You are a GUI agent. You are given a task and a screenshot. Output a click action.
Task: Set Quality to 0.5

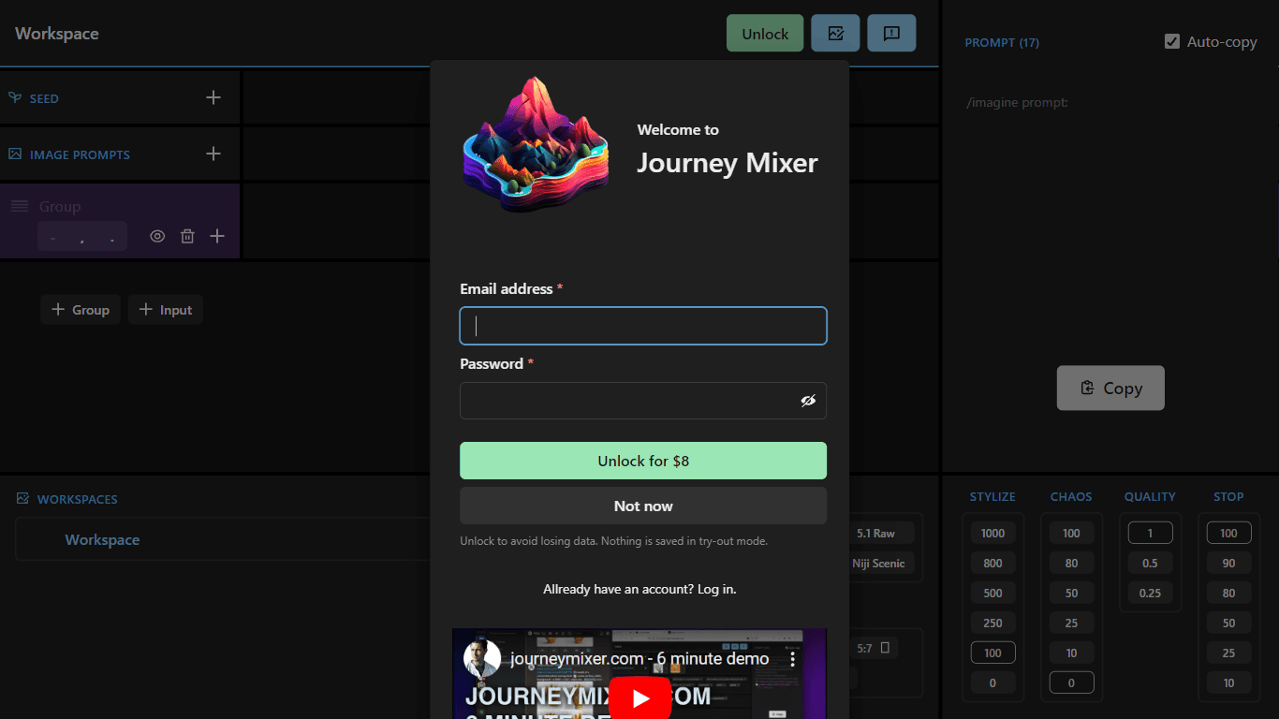(1150, 564)
